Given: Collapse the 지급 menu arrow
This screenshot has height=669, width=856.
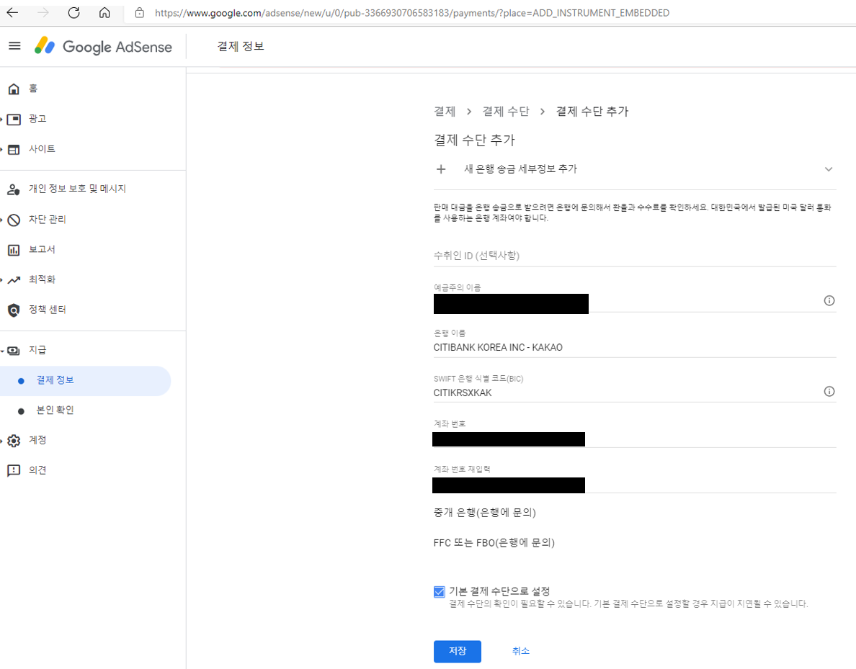Looking at the screenshot, I should 1,350.
